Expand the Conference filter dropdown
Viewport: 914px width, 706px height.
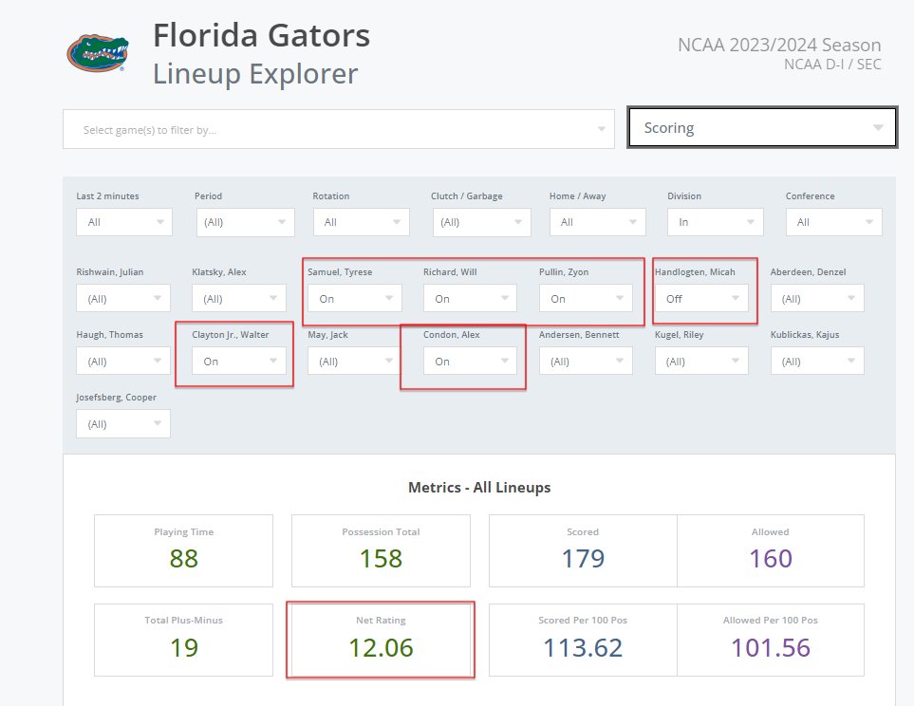tap(833, 222)
